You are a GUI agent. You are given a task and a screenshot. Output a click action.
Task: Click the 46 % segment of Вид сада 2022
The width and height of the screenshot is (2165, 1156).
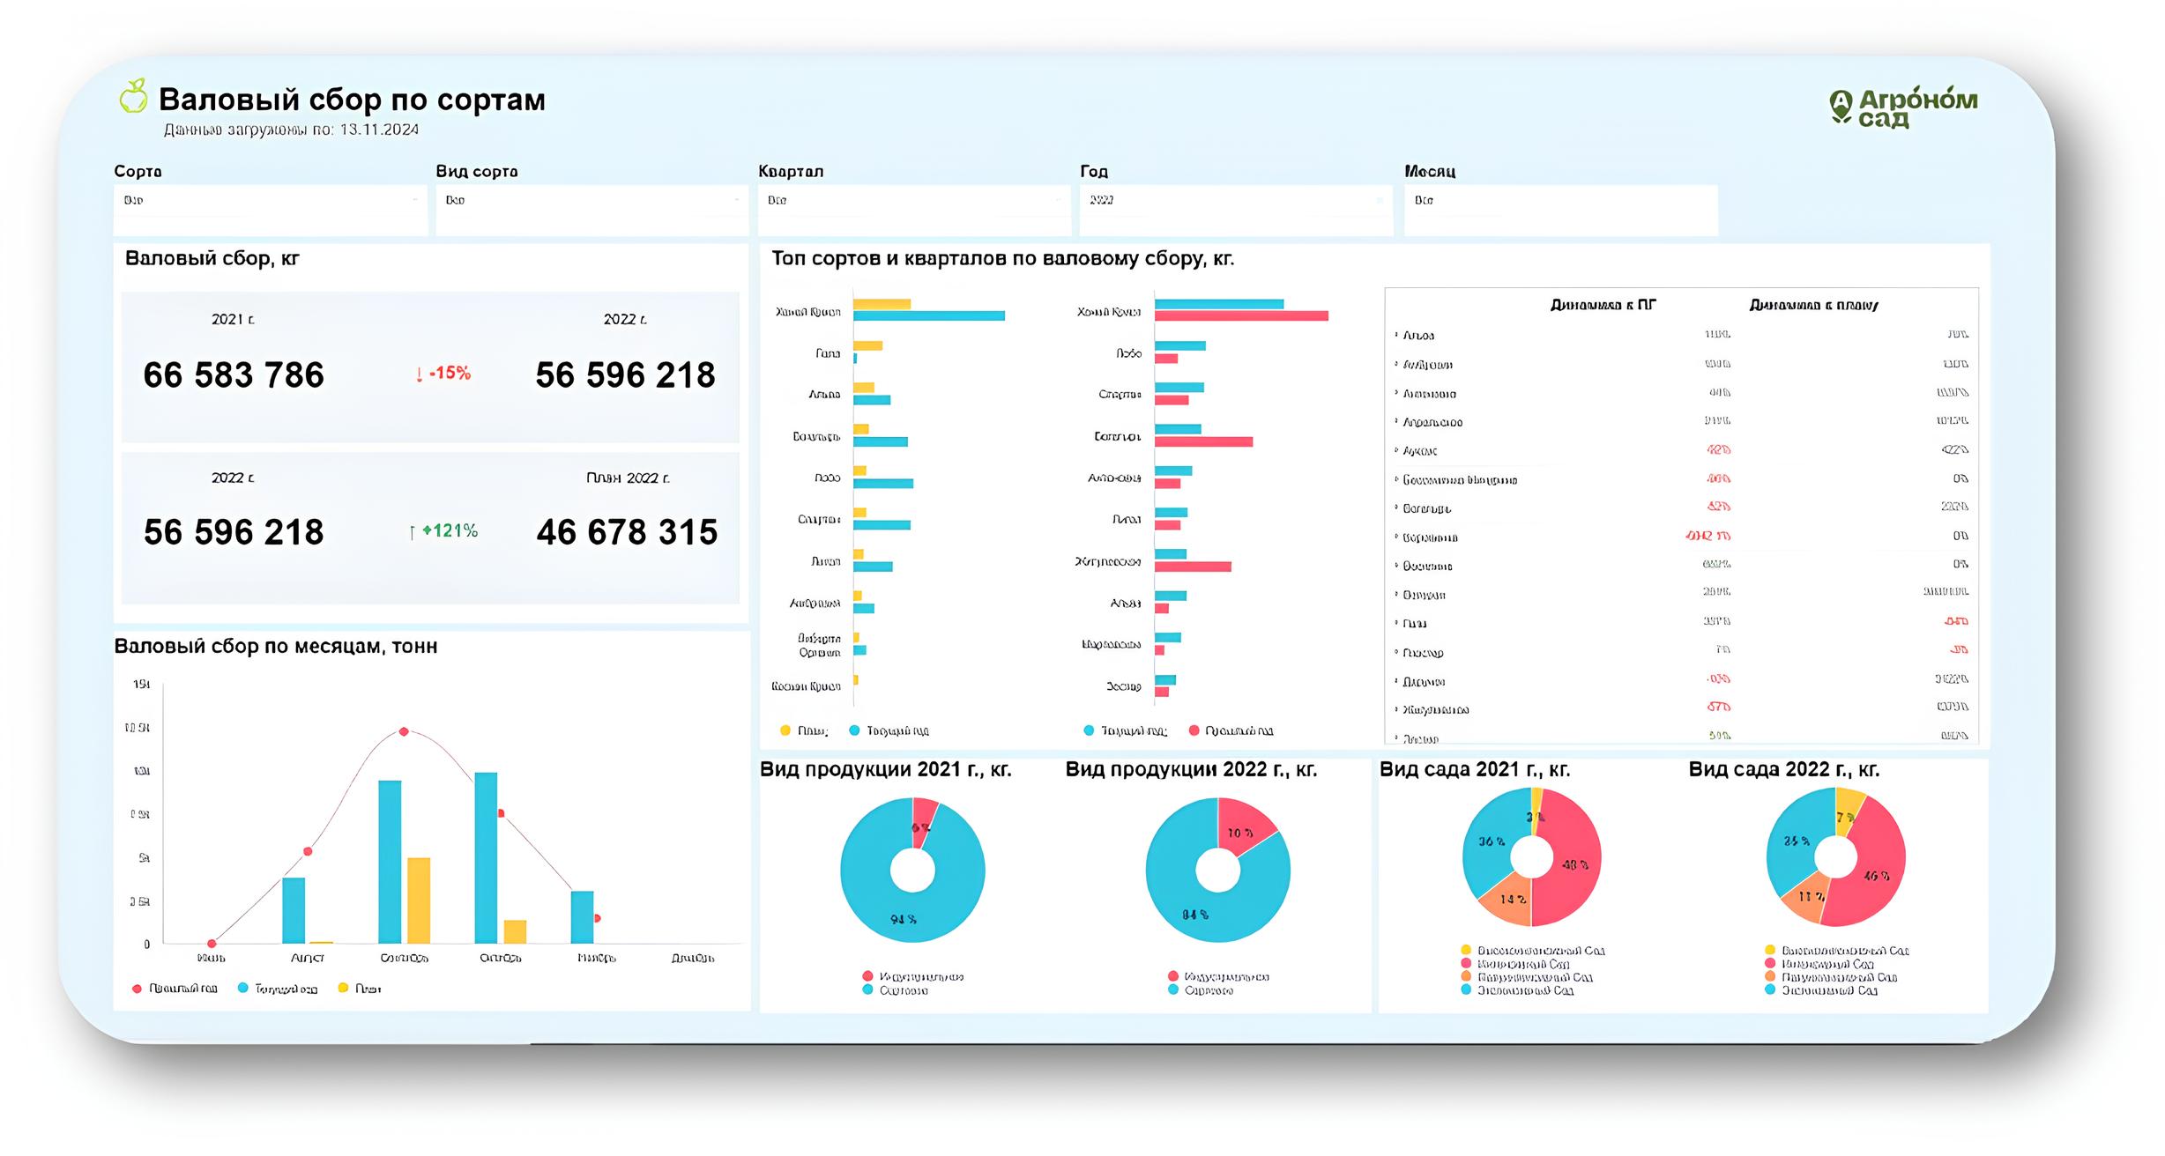[x=1876, y=876]
